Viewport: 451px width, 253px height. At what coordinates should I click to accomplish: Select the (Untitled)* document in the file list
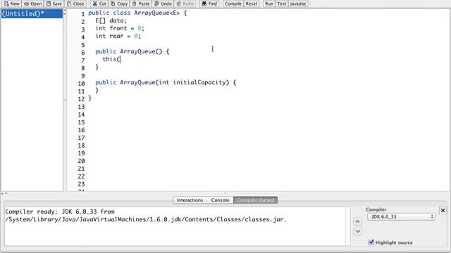point(32,13)
